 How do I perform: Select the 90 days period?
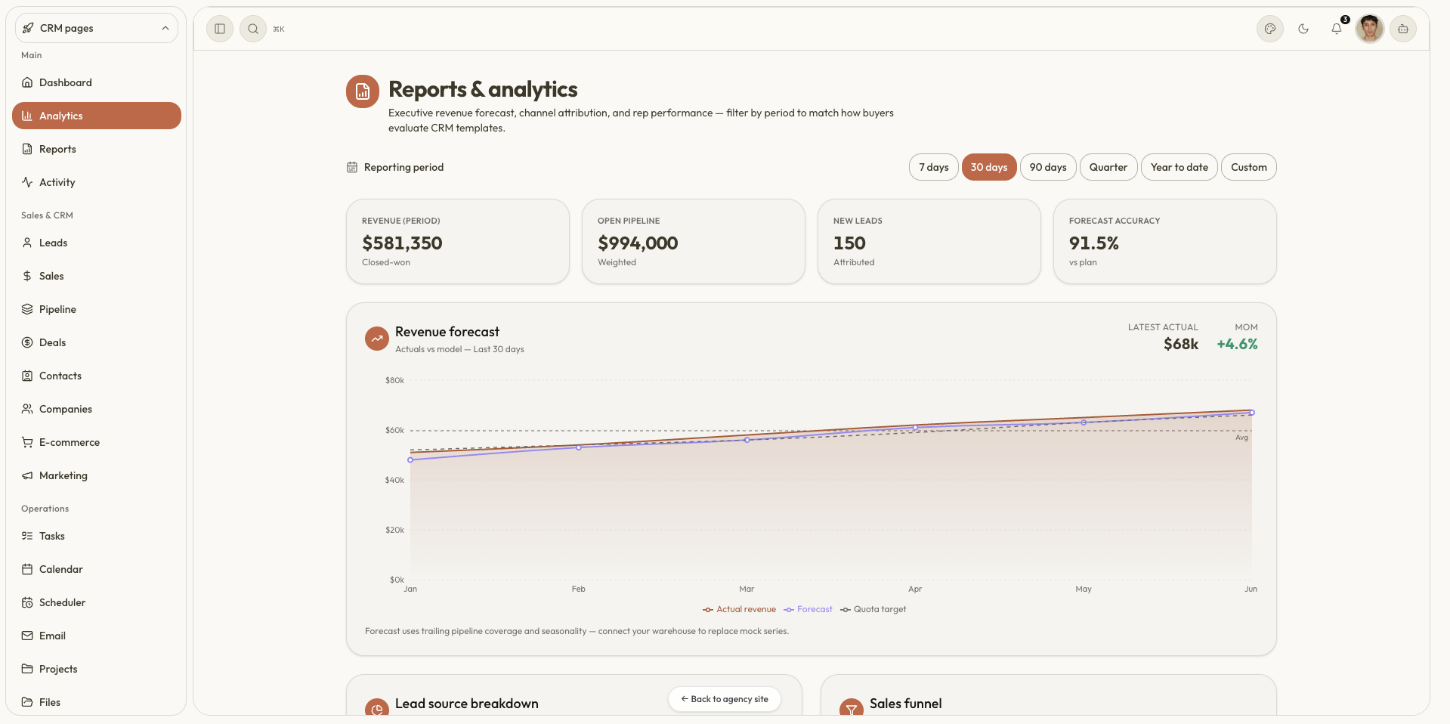[1048, 167]
